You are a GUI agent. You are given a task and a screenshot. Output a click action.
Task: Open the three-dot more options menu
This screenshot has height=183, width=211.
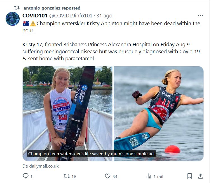tap(200, 15)
